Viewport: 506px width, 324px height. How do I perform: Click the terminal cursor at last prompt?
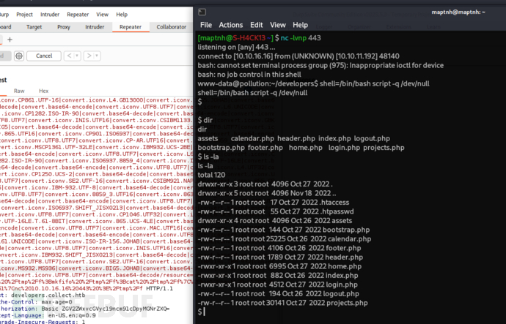(204, 312)
